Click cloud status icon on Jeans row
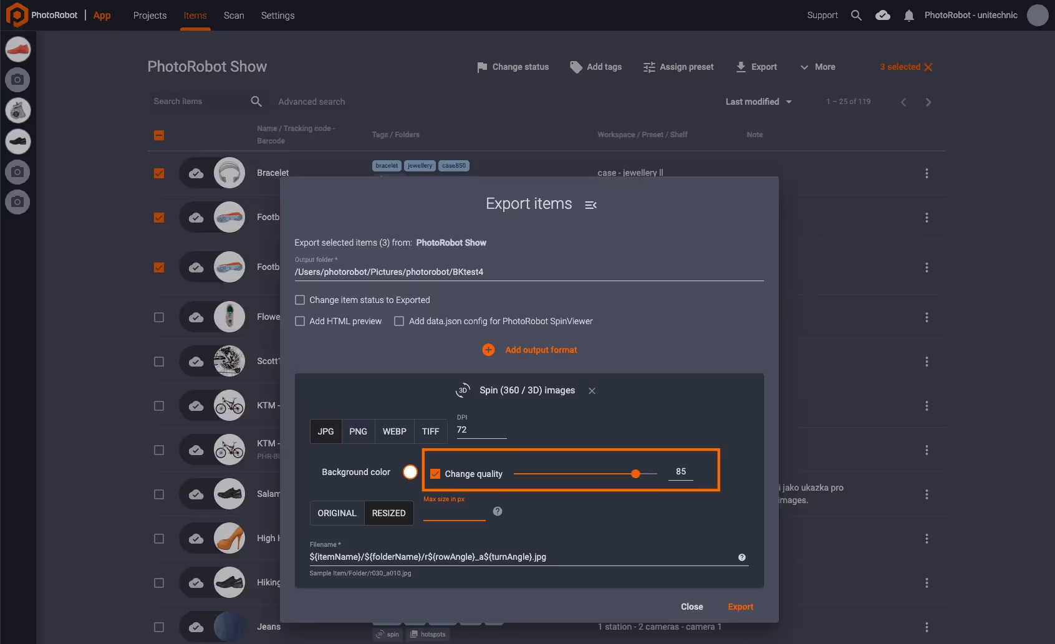 (196, 627)
